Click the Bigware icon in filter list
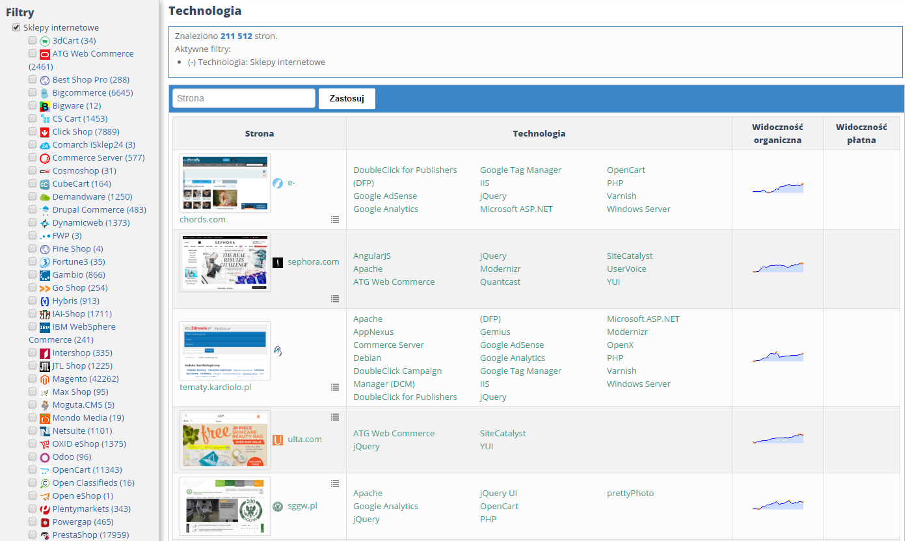 point(45,106)
